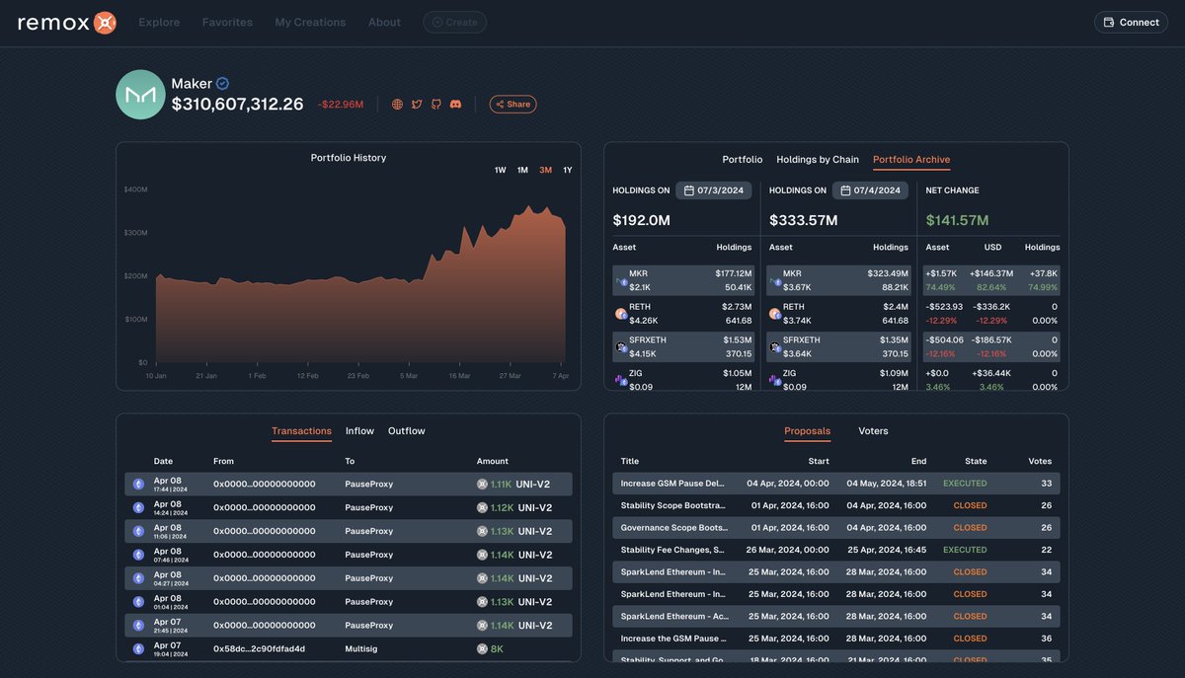1185x678 pixels.
Task: Select the 1M chart range
Action: [522, 170]
